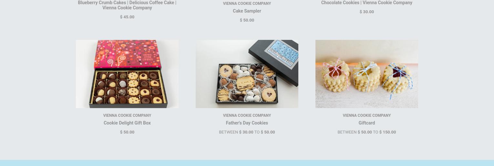Viewport: 494px width, 166px height.
Task: Click the $ 50.00 Cake Sampler price
Action: pos(247,20)
